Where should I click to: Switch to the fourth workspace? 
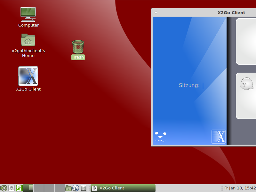tap(60, 188)
